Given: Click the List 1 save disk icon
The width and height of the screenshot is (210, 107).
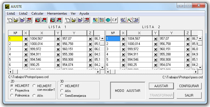Looking at the screenshot, I should tap(22, 20).
